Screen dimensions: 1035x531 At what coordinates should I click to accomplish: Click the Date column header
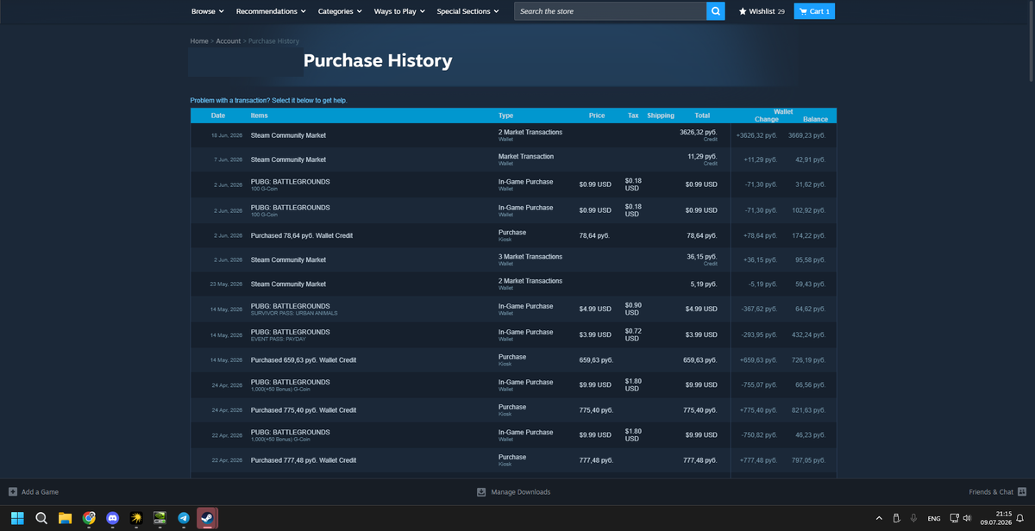pyautogui.click(x=218, y=116)
